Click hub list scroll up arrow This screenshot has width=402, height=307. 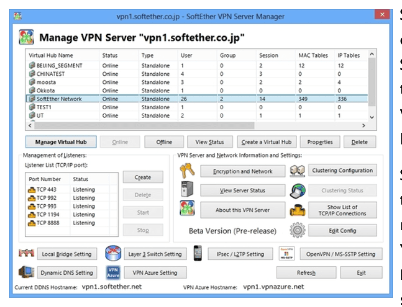372,54
